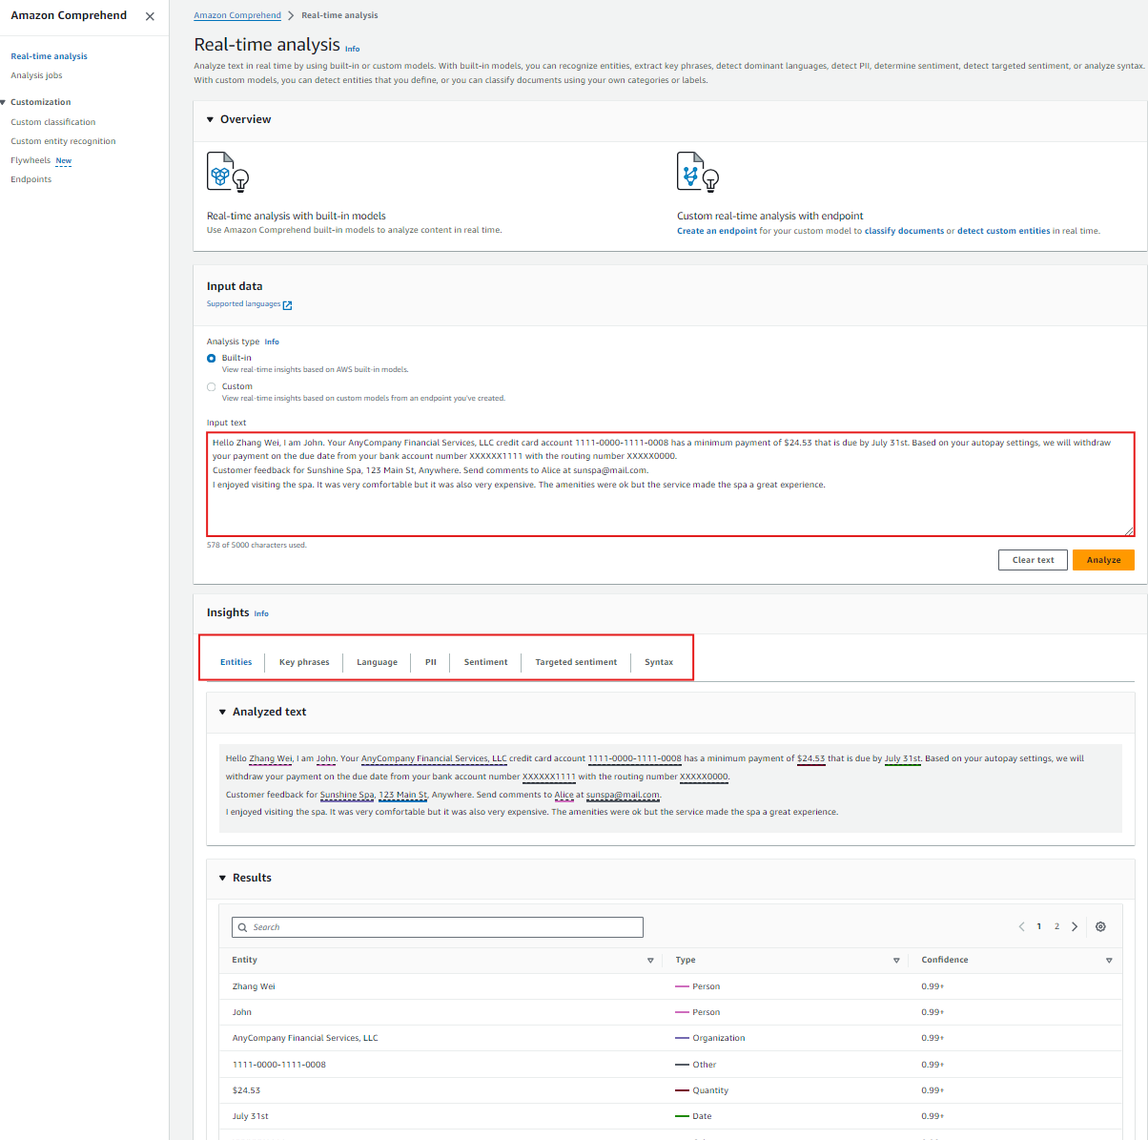Collapse the Overview section
The image size is (1148, 1140).
point(211,119)
